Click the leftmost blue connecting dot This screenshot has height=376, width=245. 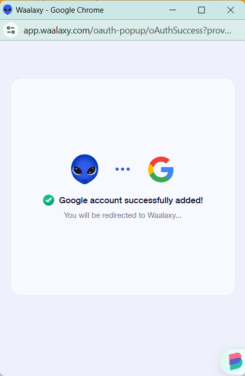[117, 169]
